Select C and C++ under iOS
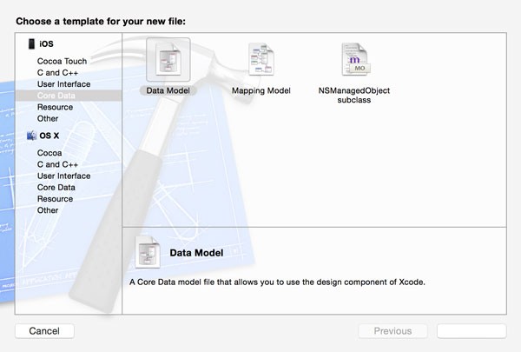 tap(58, 72)
